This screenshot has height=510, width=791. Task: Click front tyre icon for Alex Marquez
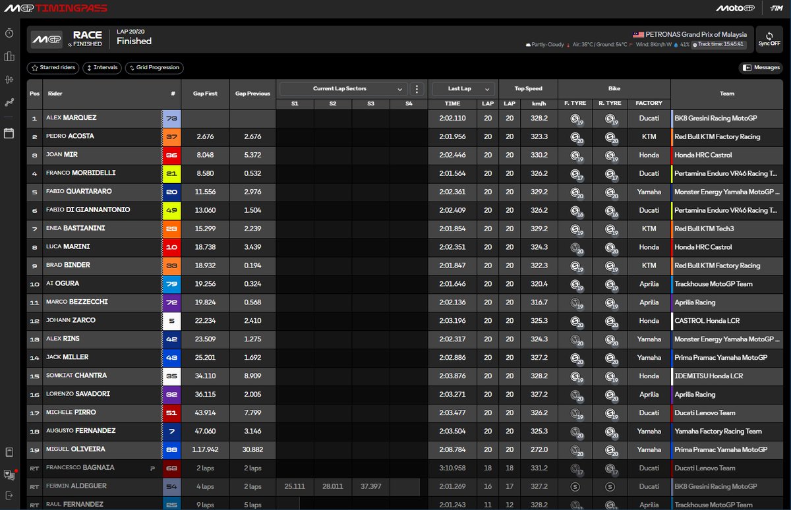tap(576, 119)
